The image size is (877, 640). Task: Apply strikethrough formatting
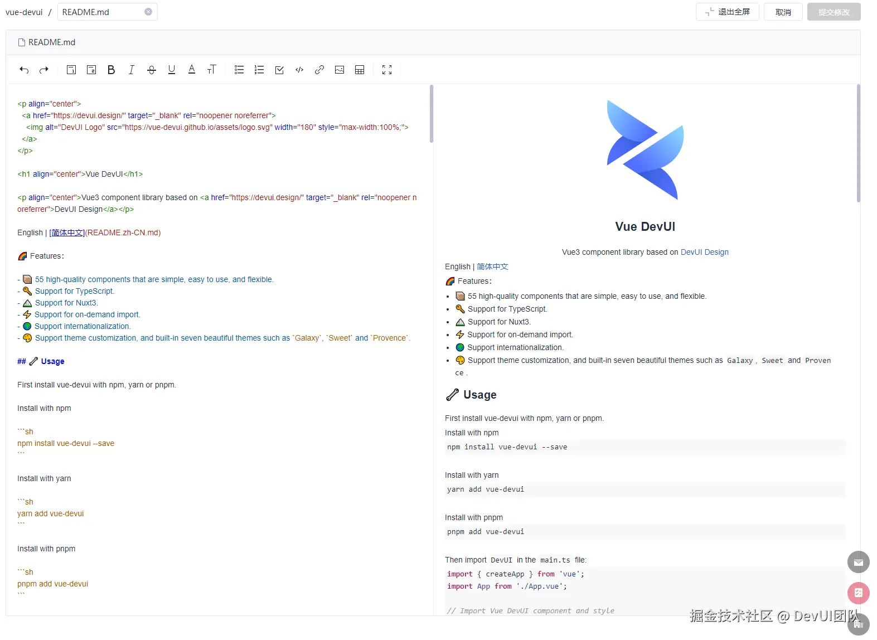[152, 70]
